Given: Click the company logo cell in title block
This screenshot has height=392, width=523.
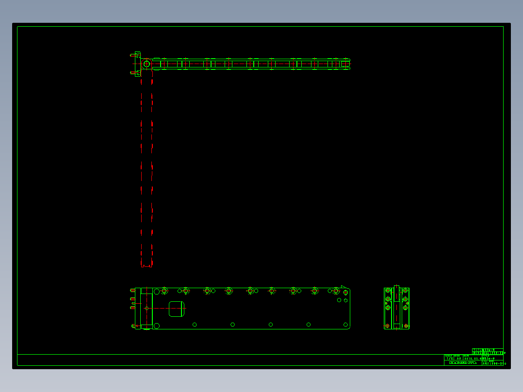Looking at the screenshot, I should 463,362.
